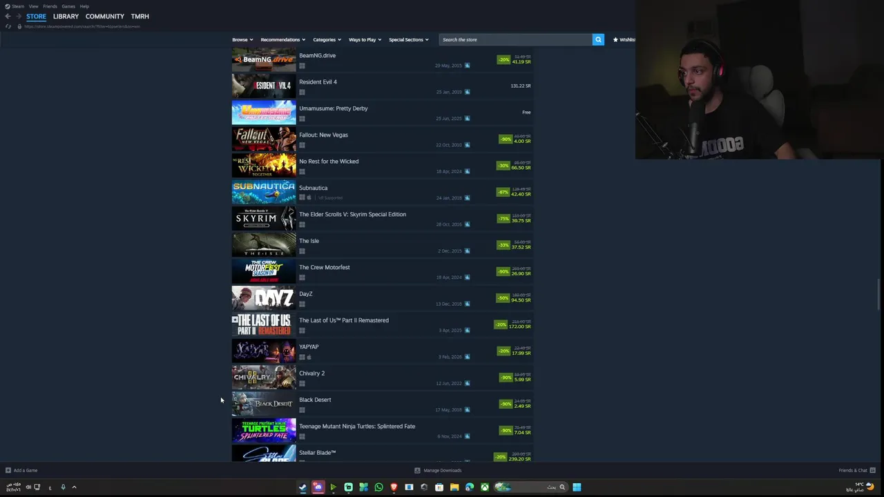Screen dimensions: 884x497
Task: Click the review icon beside The Isle's date
Action: pos(467,251)
